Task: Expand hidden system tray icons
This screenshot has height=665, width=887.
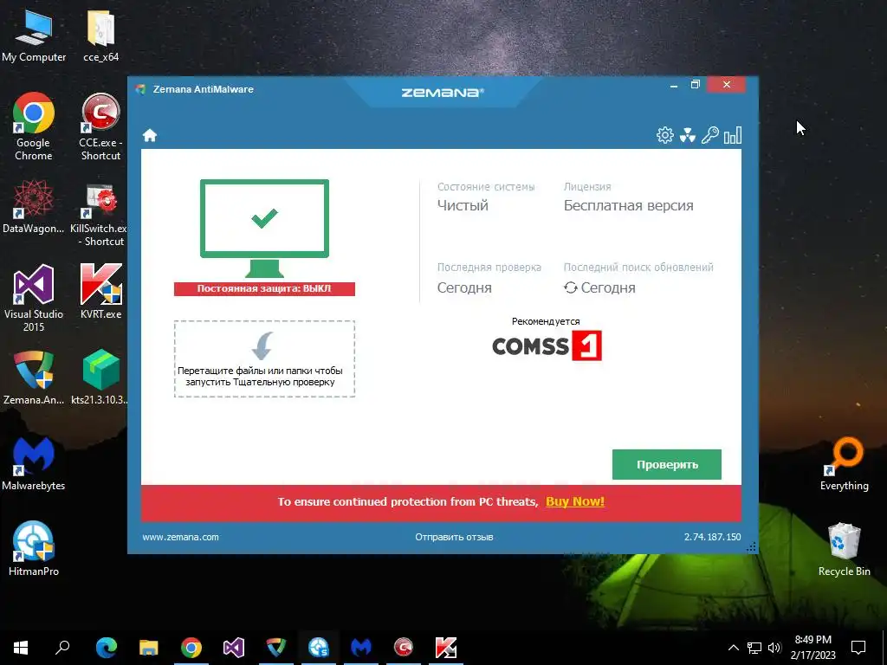Action: click(x=733, y=648)
